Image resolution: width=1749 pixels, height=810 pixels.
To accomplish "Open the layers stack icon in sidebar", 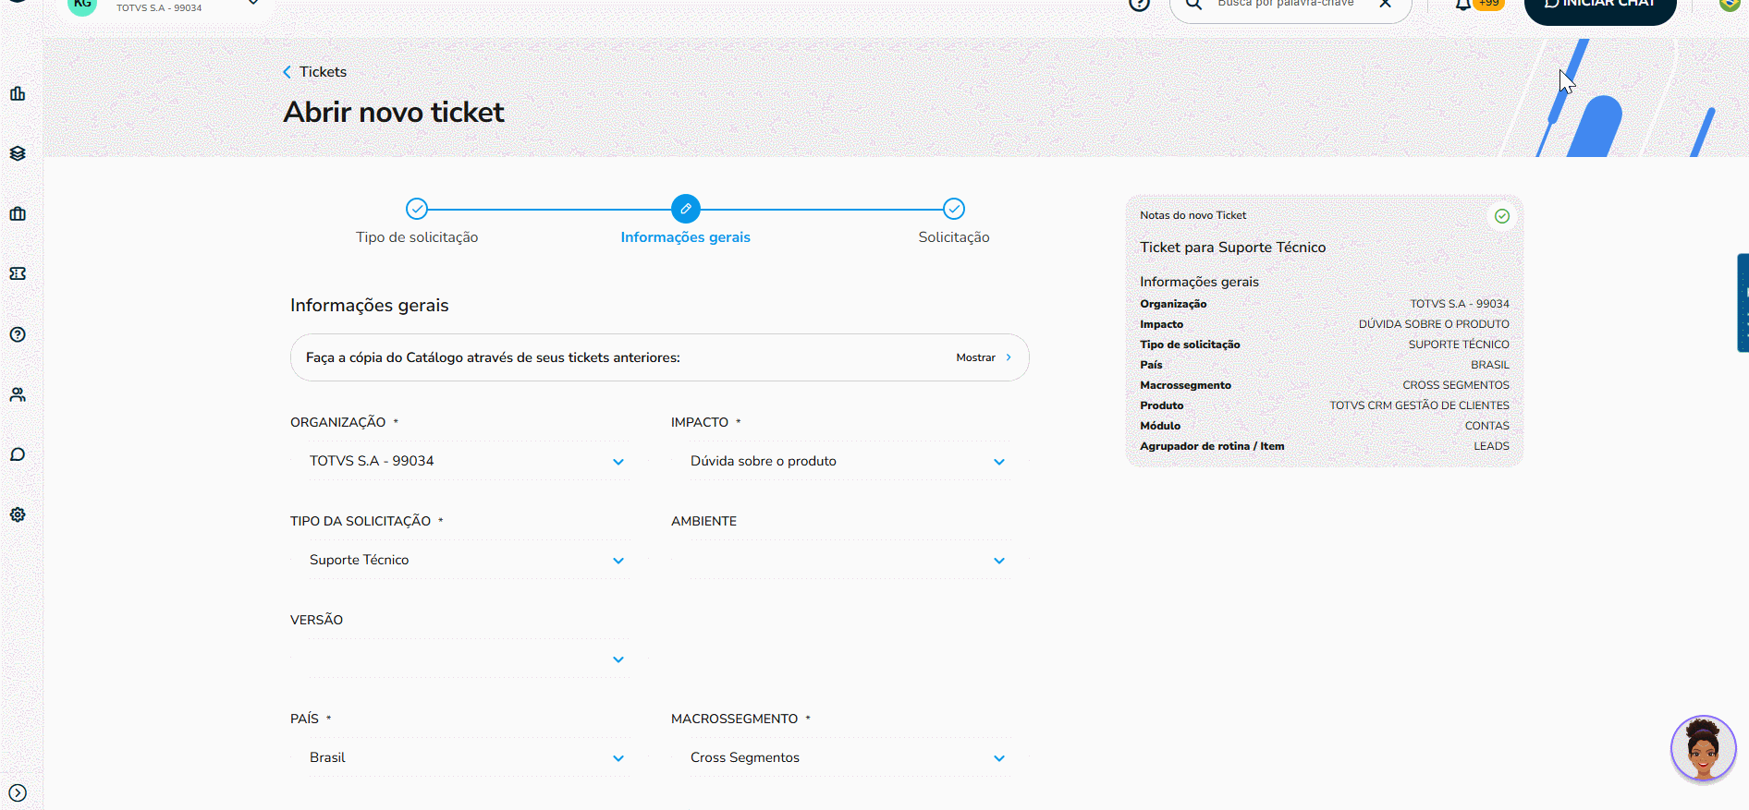I will click(x=18, y=153).
